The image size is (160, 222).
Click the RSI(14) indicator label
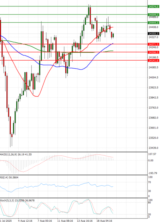8,177
